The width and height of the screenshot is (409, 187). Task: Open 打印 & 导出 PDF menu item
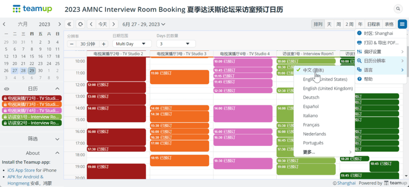click(381, 43)
